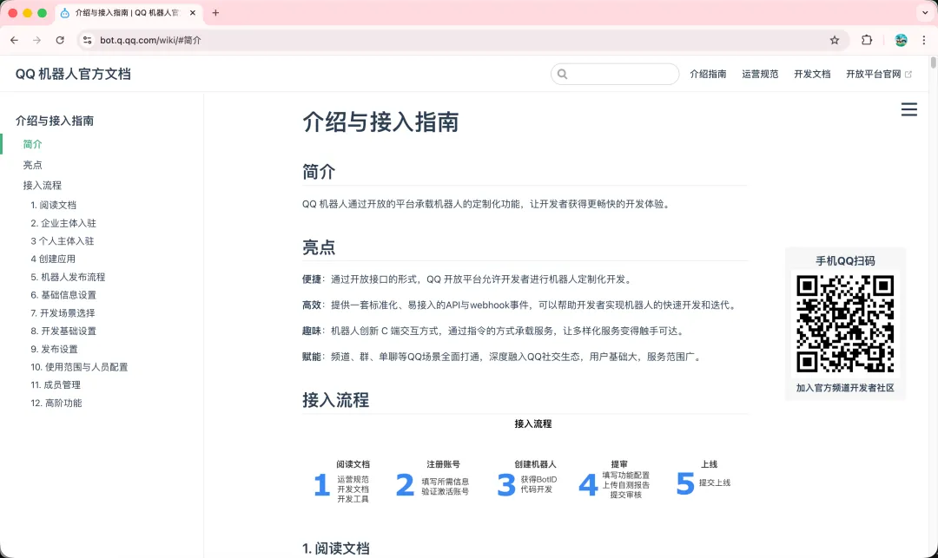This screenshot has width=938, height=558.
Task: Jump to 4 创建应用 in sidebar
Action: click(x=53, y=259)
